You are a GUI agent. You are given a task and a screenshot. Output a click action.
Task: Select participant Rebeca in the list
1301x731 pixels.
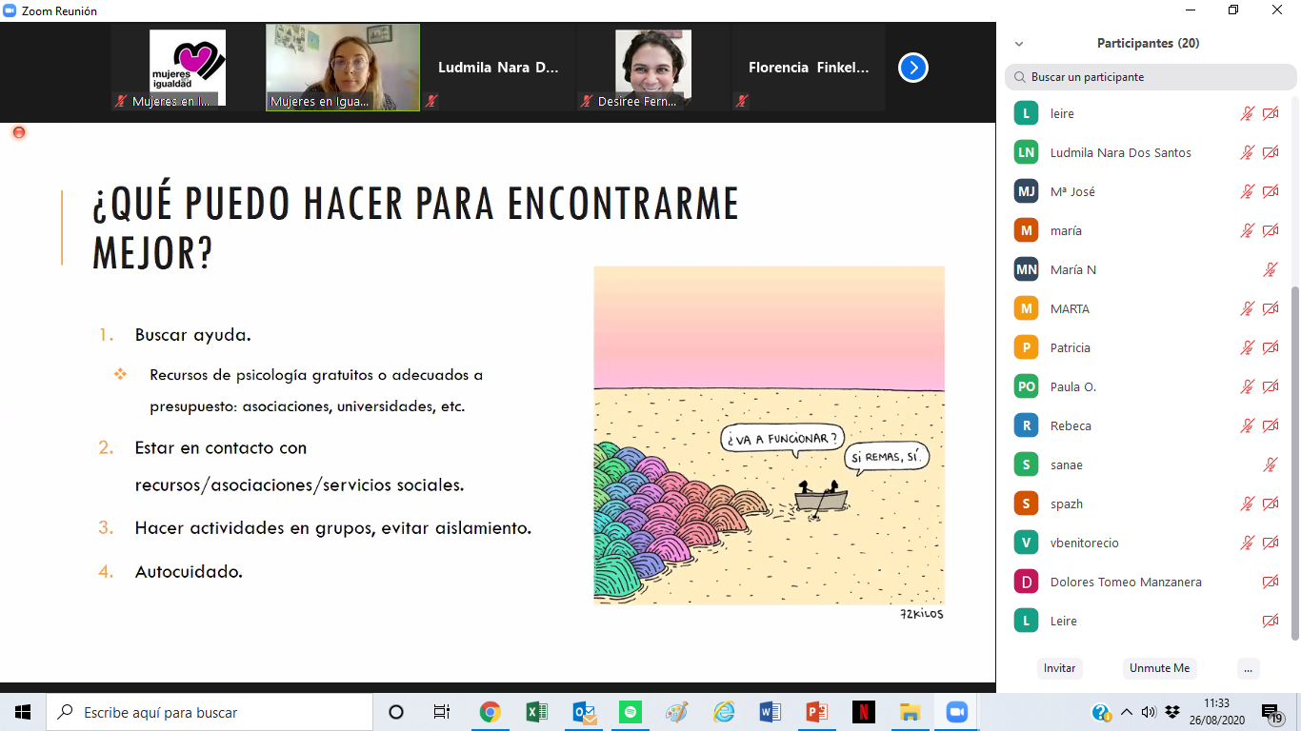pos(1147,425)
